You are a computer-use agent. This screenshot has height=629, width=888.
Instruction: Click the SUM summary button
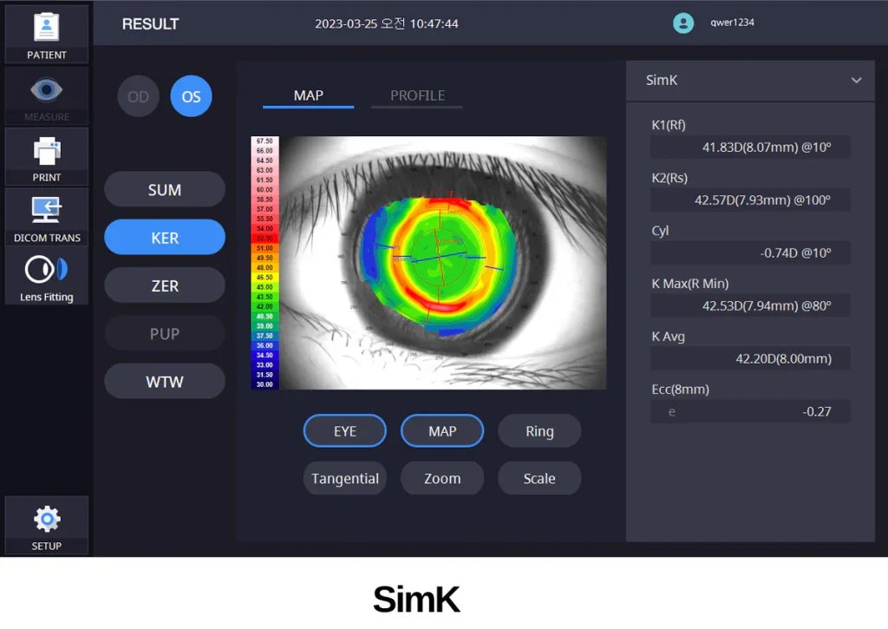[x=165, y=190]
